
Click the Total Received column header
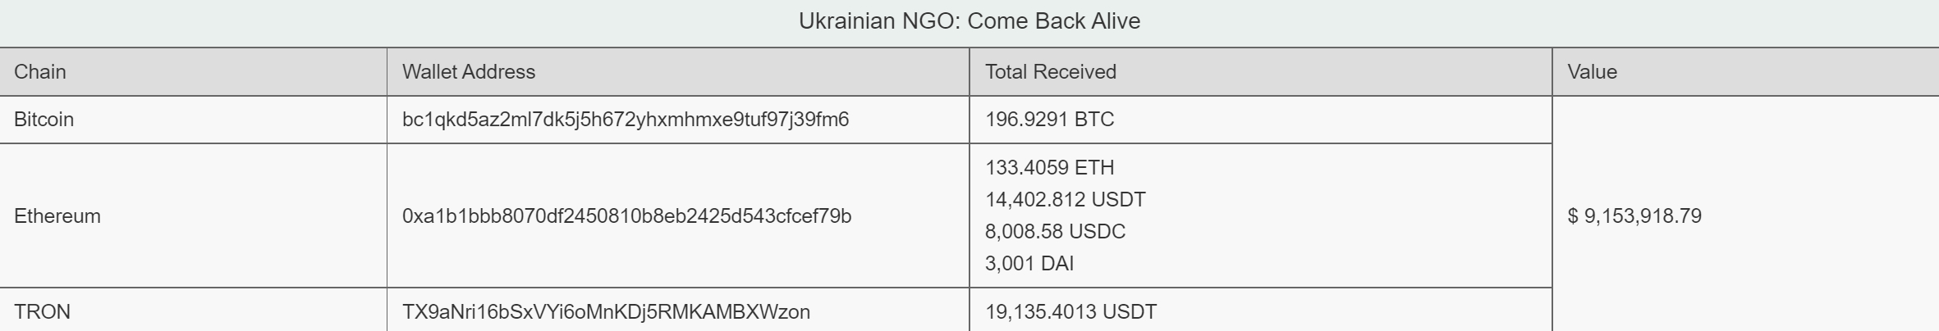(1261, 72)
